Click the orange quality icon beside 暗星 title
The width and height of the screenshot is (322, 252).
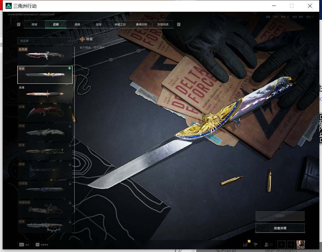coord(82,39)
